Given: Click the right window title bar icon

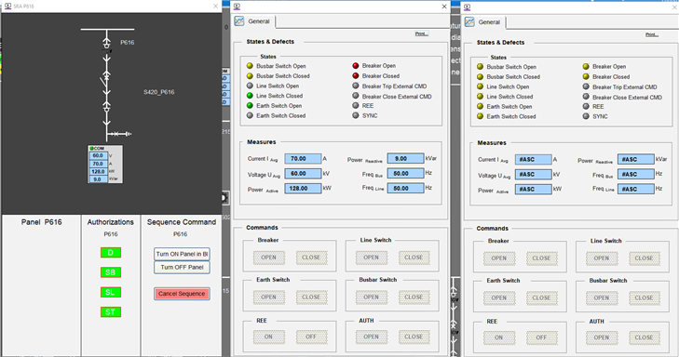Looking at the screenshot, I should click(x=468, y=7).
